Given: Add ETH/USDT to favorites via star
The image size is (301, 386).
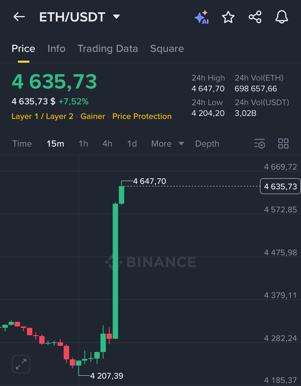Looking at the screenshot, I should [x=228, y=18].
